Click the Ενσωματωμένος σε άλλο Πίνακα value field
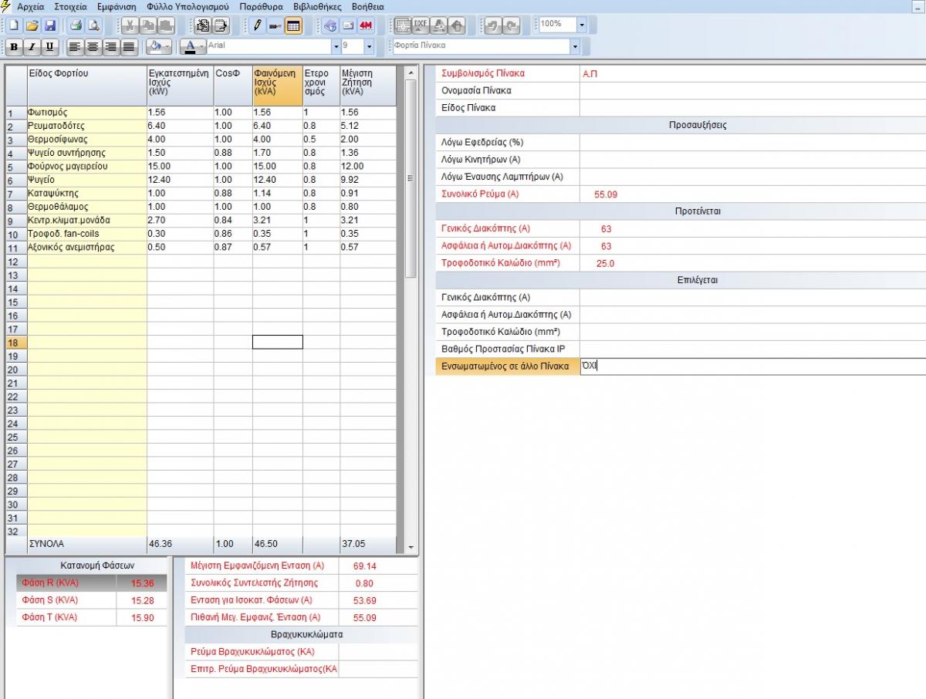 coord(752,366)
